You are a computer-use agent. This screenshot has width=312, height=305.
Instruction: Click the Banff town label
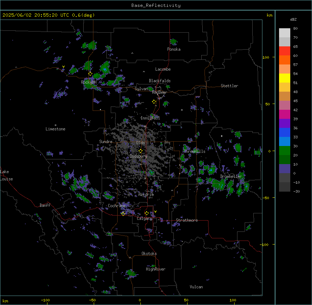45,205
